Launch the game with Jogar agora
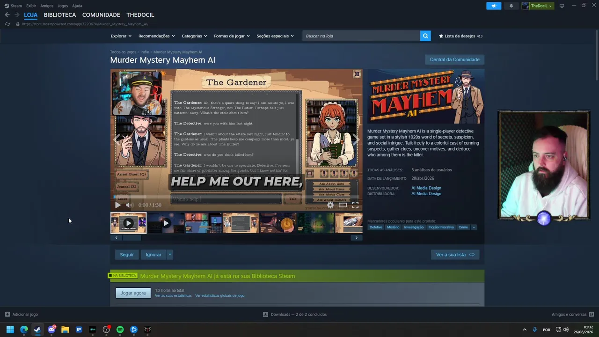Image resolution: width=599 pixels, height=337 pixels. coord(133,293)
